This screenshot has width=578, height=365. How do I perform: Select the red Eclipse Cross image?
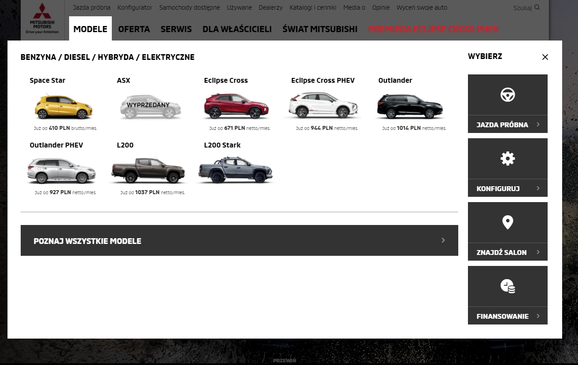point(236,106)
